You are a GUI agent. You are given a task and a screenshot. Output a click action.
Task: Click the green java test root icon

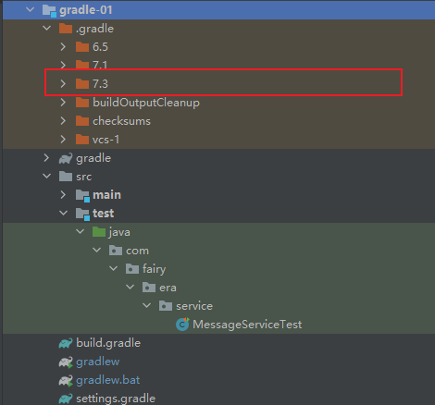tap(99, 232)
